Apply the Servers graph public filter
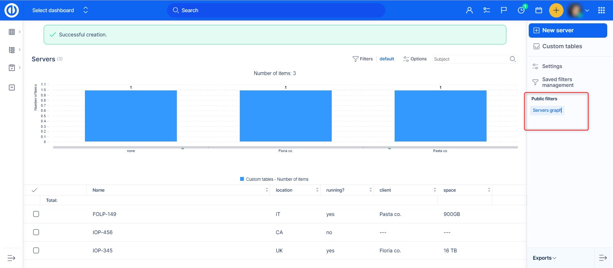613x268 pixels. pos(547,110)
